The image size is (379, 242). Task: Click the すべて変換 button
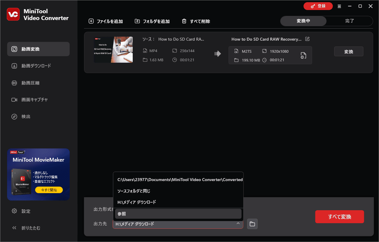tap(339, 217)
